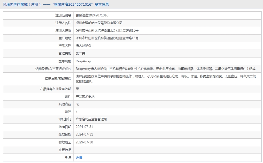Viewport: 263px width, 163px height.
Task: Click the 适用范围/预期用途 description text
Action: [166, 79]
